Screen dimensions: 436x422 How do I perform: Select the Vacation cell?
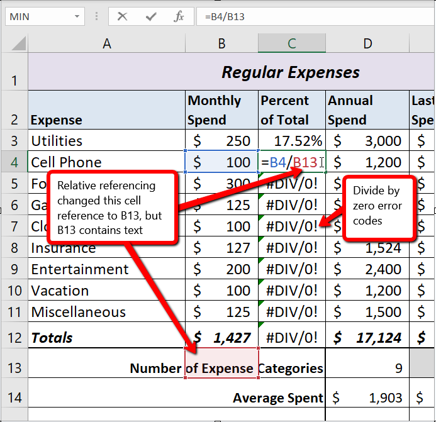pos(106,290)
